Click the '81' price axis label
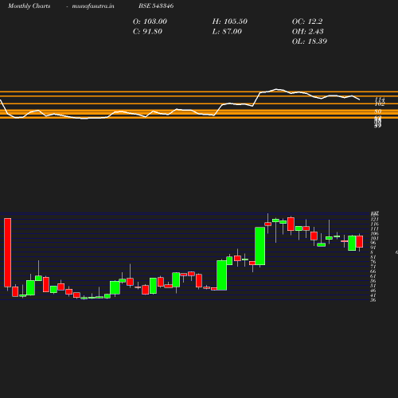 pyautogui.click(x=373, y=257)
